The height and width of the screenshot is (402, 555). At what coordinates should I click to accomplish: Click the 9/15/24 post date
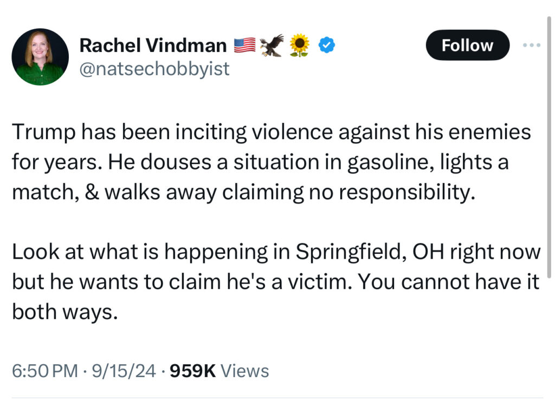124,371
